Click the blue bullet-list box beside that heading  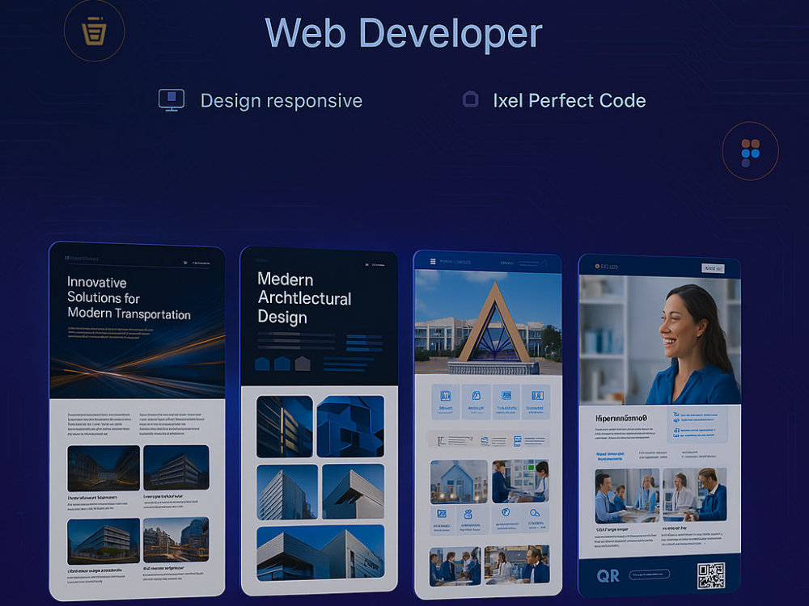tap(697, 426)
